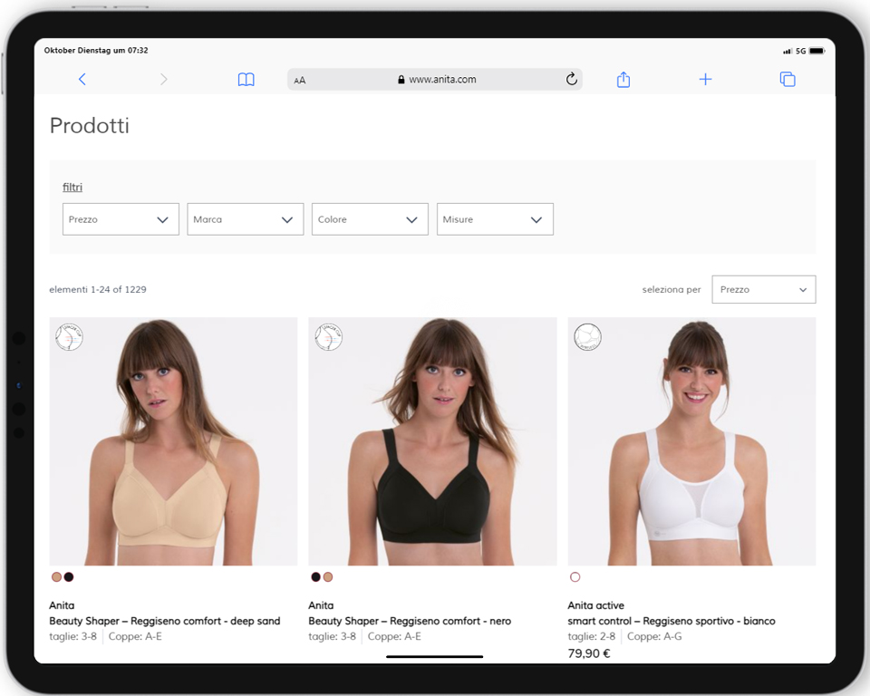Reload the page with the refresh icon
Screen dimensions: 870x696
pyautogui.click(x=572, y=80)
